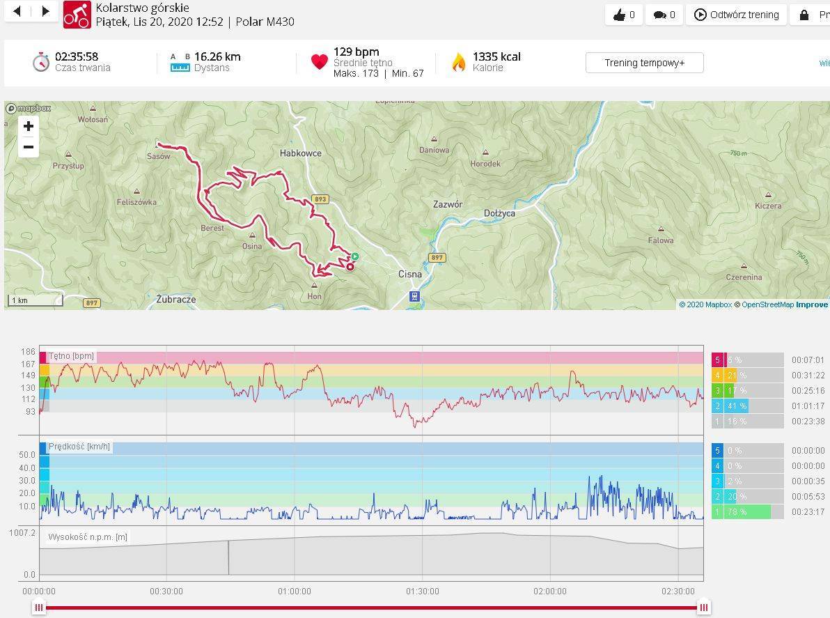Zoom out on the map

pos(29,147)
